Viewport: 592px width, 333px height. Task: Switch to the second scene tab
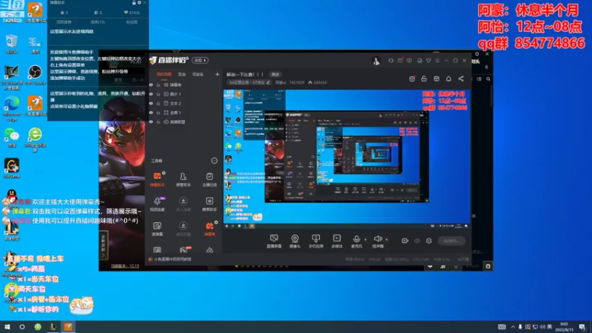(182, 75)
